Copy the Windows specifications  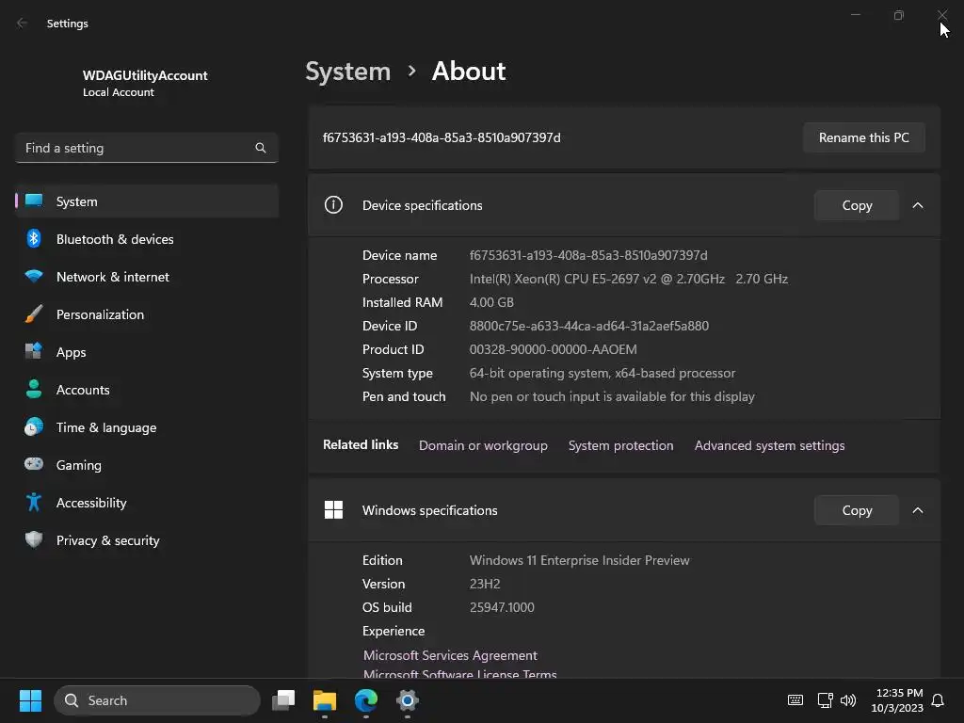pos(857,510)
